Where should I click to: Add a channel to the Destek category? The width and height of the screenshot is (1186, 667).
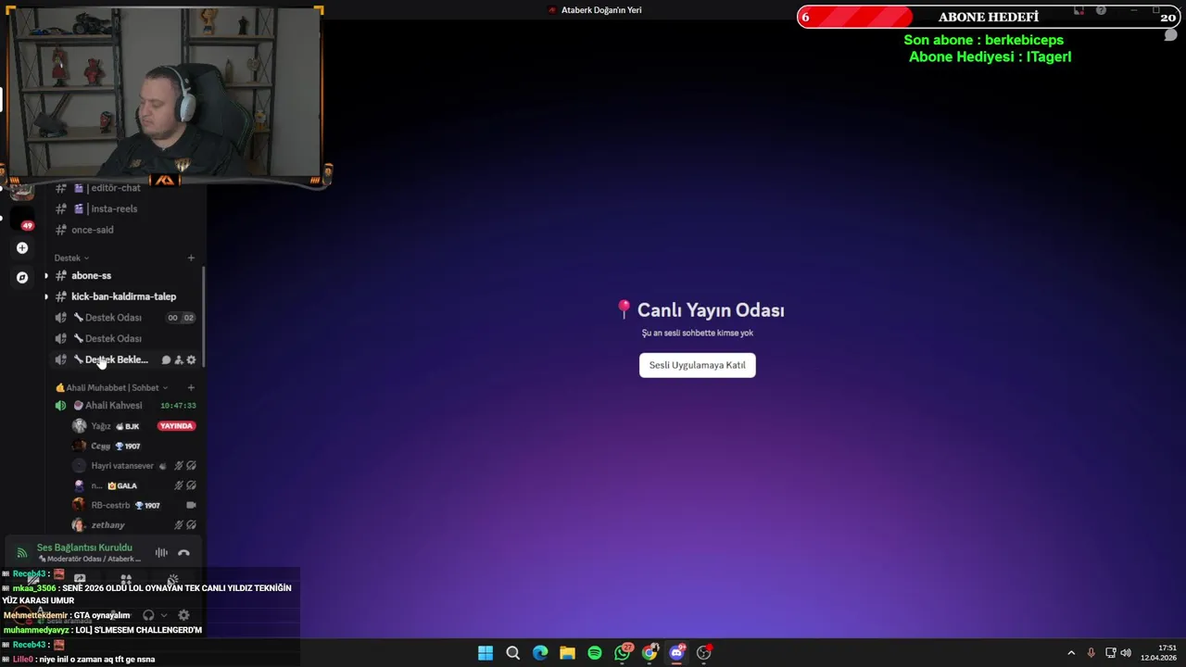click(x=191, y=258)
